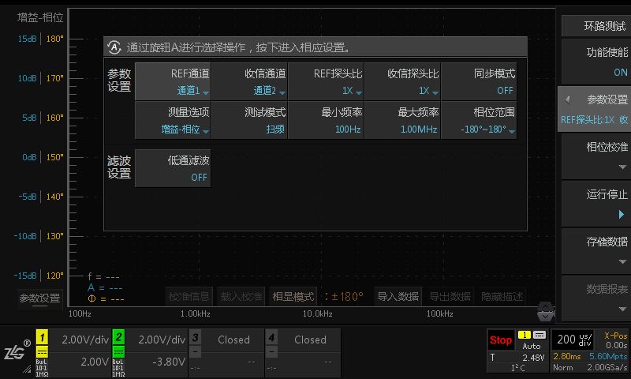Expand 存储数据 side menu item
The width and height of the screenshot is (631, 379).
coord(596,251)
